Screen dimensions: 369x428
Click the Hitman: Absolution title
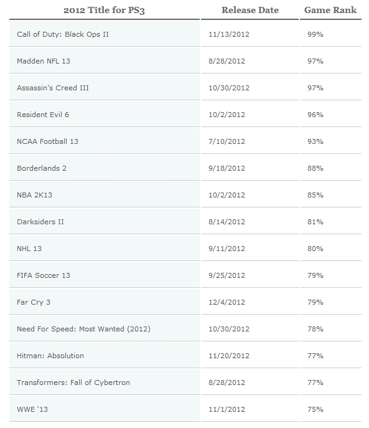(x=50, y=355)
